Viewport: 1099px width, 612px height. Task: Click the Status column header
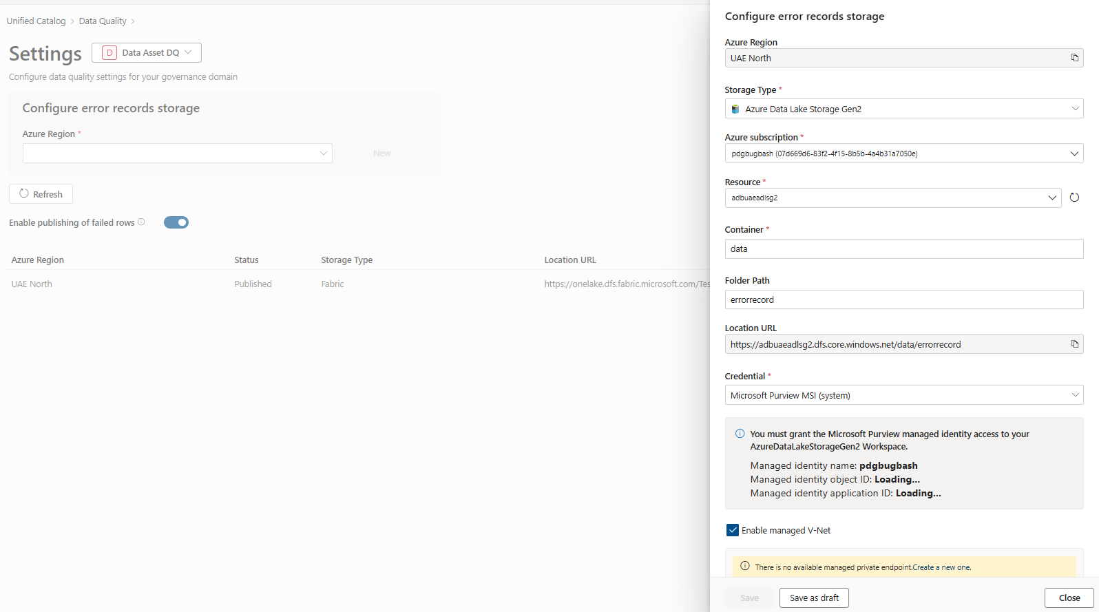(x=247, y=260)
